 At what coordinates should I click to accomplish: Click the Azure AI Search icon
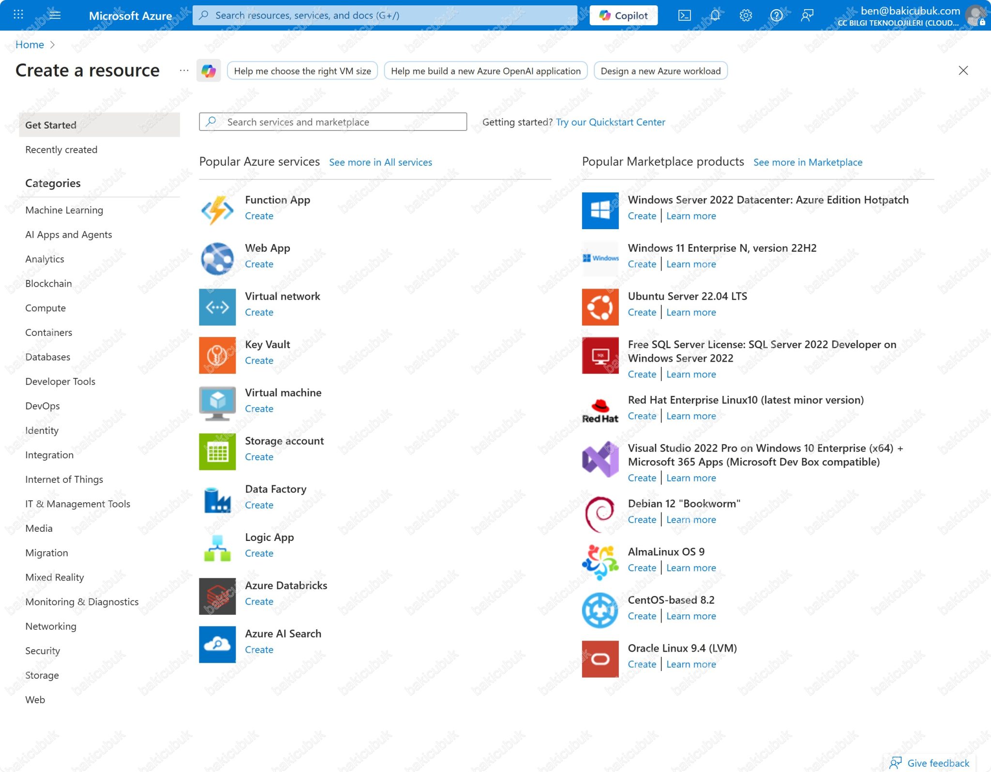[217, 644]
